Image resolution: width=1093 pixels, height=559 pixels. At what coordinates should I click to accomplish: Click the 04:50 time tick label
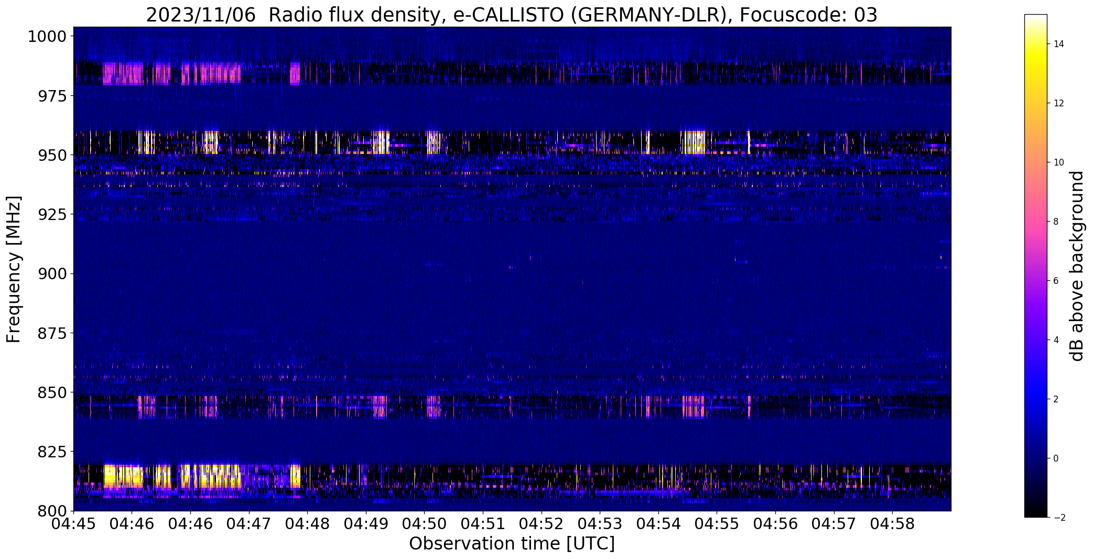pyautogui.click(x=425, y=524)
